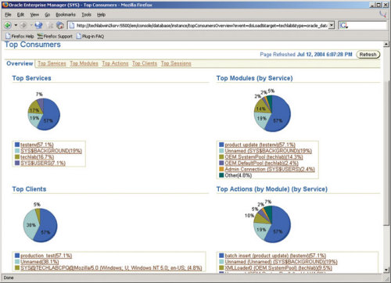Open the production_test(57.1%) client link

pos(46,256)
